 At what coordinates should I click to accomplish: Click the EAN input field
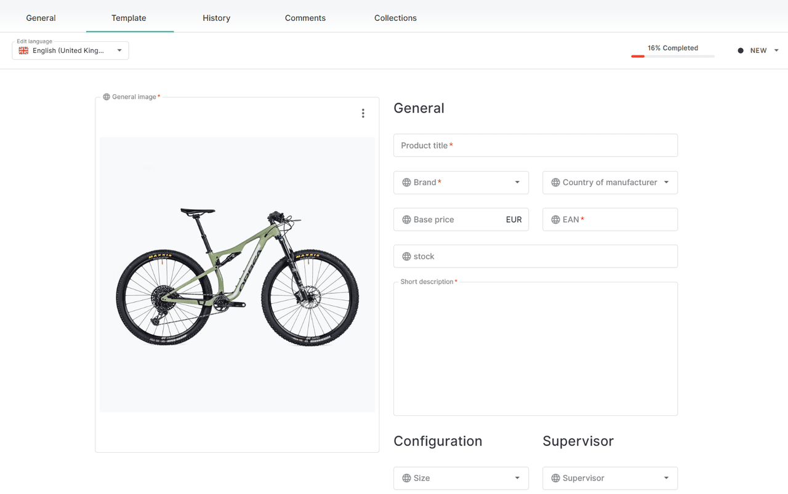pos(610,219)
